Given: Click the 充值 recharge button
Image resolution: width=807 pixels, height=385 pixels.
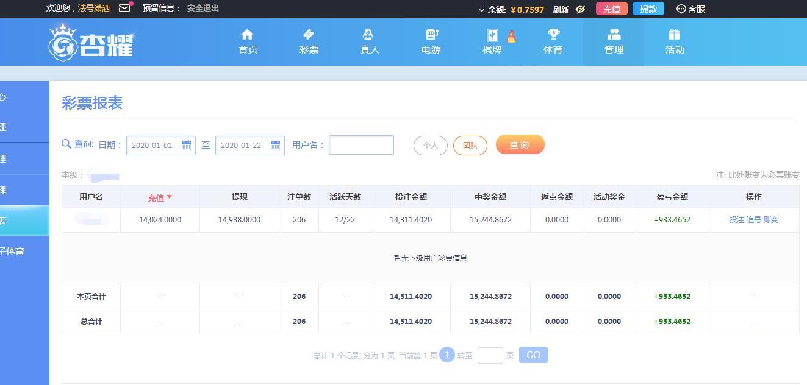Looking at the screenshot, I should (x=612, y=9).
